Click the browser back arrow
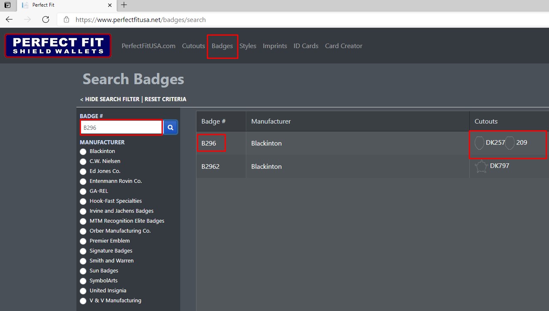 (x=9, y=19)
